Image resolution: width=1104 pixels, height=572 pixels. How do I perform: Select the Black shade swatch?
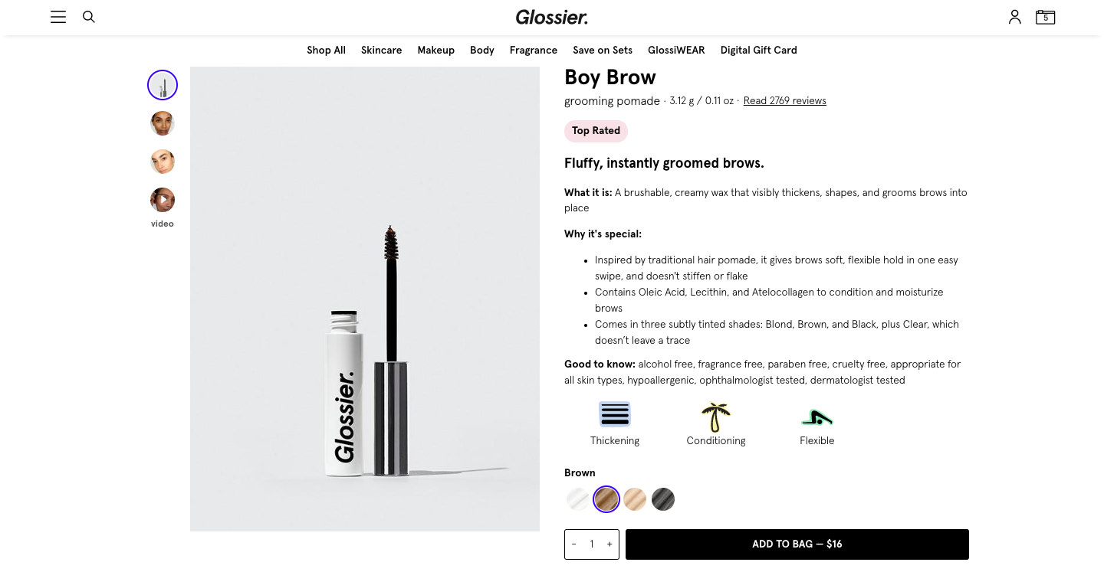pyautogui.click(x=663, y=500)
